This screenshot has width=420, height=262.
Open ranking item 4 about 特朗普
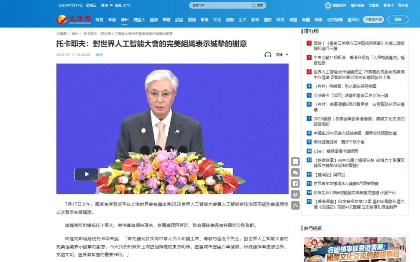coord(346,86)
